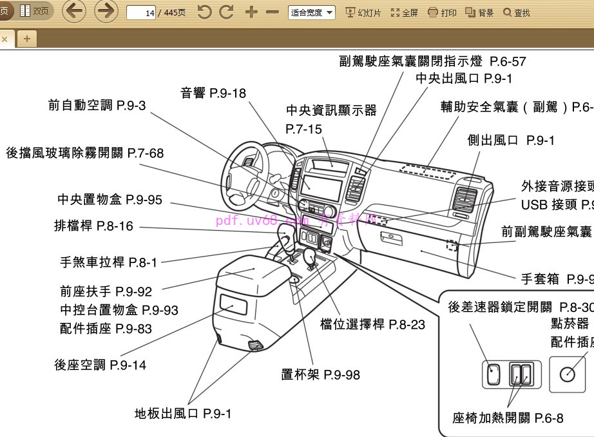Open the 音響 P.9-18 reference
This screenshot has width=594, height=437.
click(213, 93)
